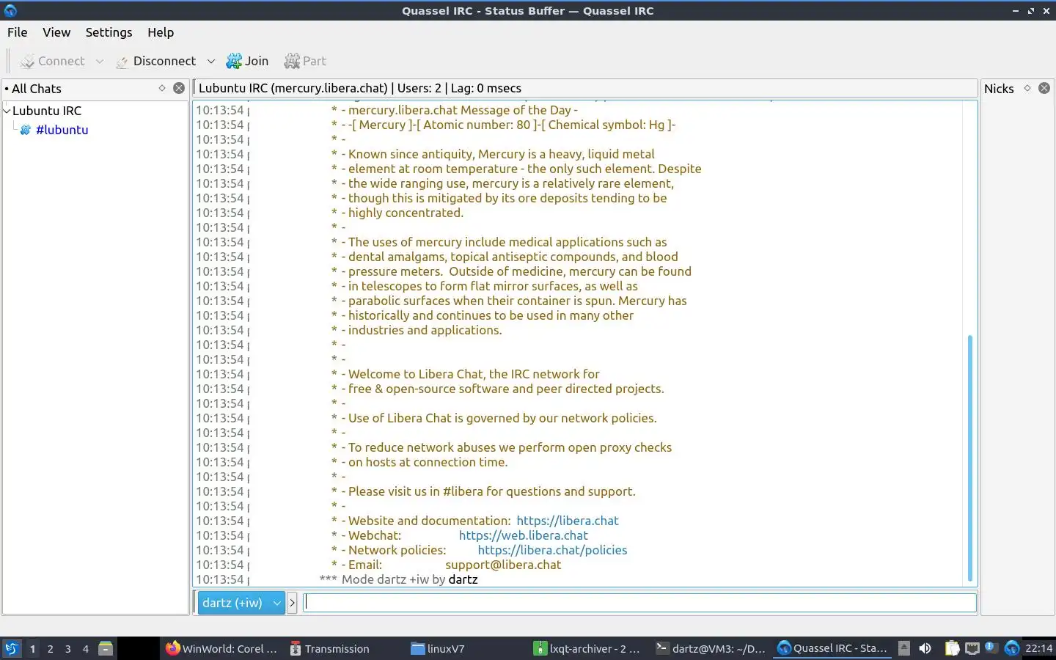Click the #lubuntu channel icon

tap(26, 130)
